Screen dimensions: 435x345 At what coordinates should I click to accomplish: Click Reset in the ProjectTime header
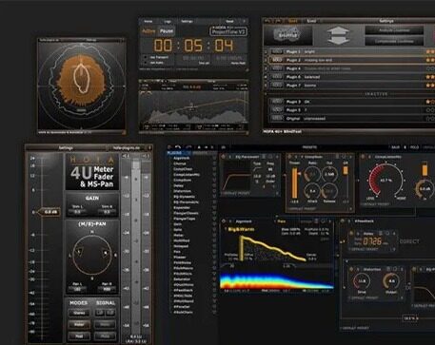(x=229, y=21)
